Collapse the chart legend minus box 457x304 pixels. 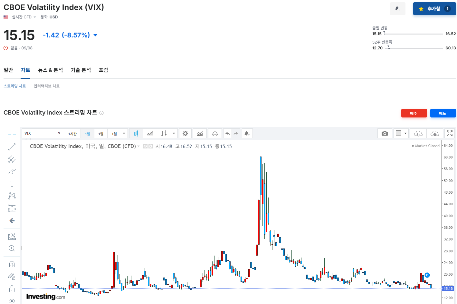[26, 146]
